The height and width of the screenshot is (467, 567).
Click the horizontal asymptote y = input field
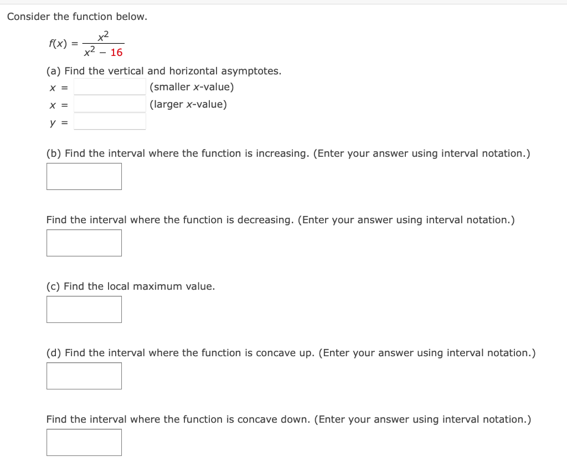tap(109, 121)
